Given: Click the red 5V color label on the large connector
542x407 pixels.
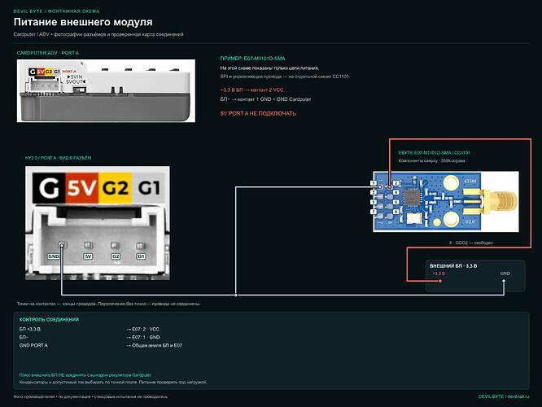Looking at the screenshot, I should pyautogui.click(x=81, y=188).
